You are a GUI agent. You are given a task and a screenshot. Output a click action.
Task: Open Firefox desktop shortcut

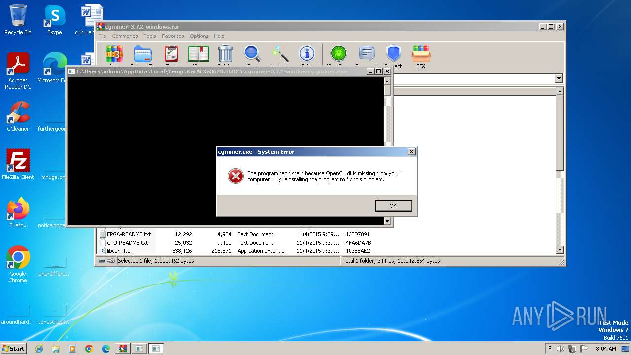[18, 213]
